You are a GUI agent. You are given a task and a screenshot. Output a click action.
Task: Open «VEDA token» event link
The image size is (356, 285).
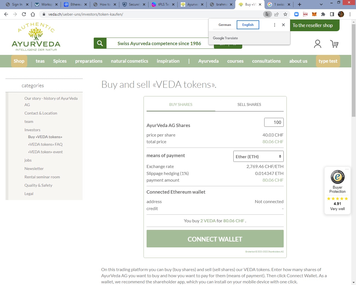45,152
